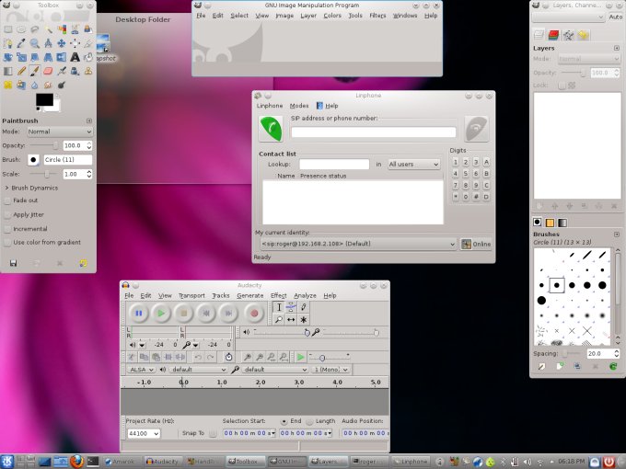The height and width of the screenshot is (469, 626).
Task: Open the Colors menu in GIMP
Action: [332, 16]
